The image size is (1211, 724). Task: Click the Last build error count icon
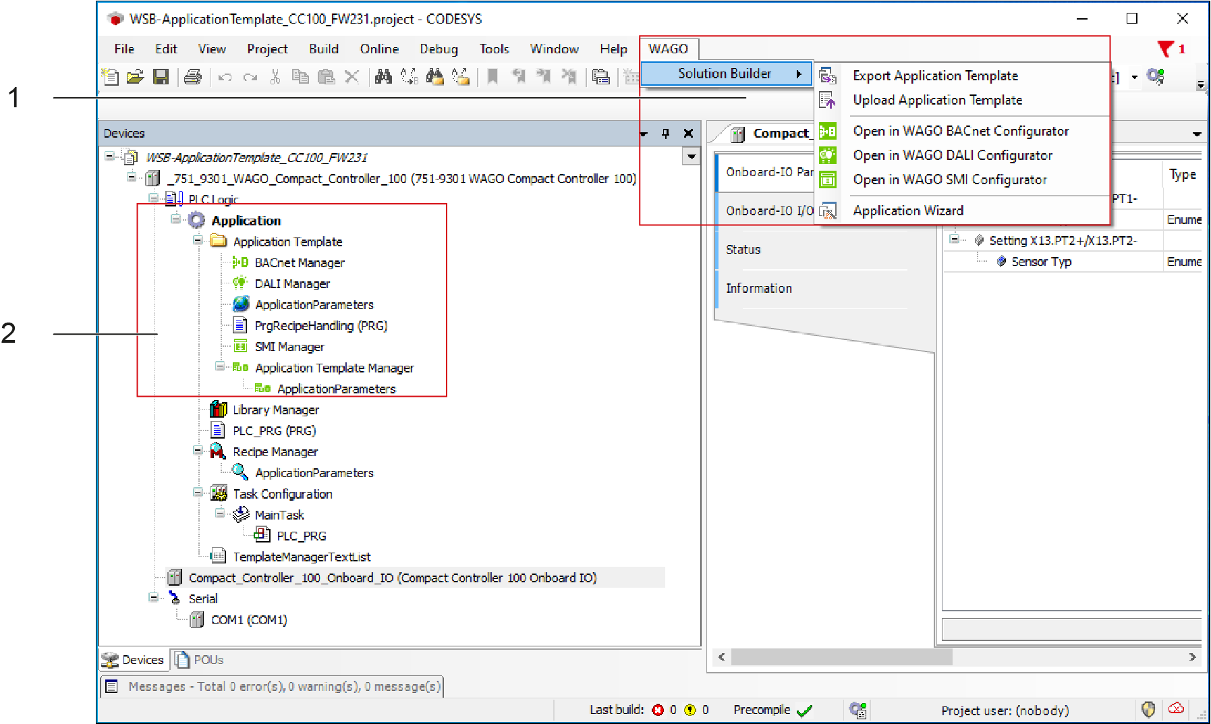tap(658, 710)
